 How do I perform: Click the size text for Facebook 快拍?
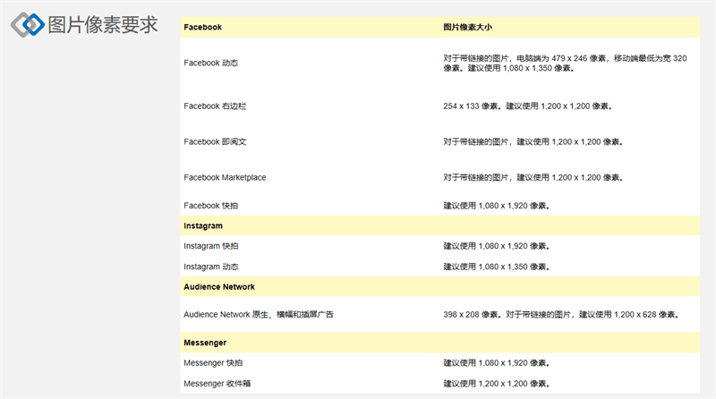coord(497,206)
